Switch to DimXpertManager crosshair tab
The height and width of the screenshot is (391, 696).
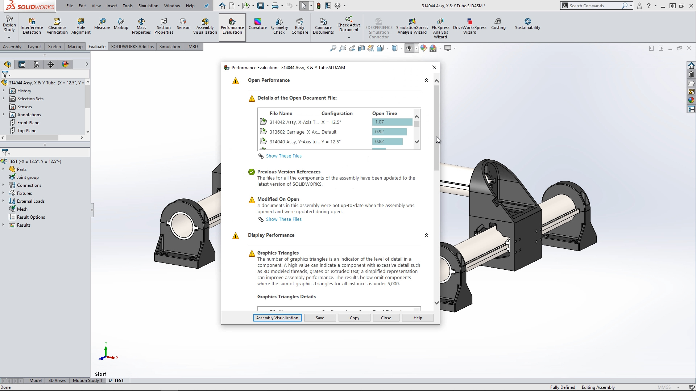51,64
